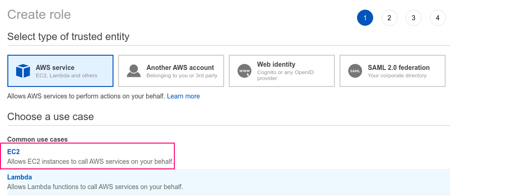Choose the EC2 use case link
This screenshot has height=196, width=518.
tap(13, 152)
